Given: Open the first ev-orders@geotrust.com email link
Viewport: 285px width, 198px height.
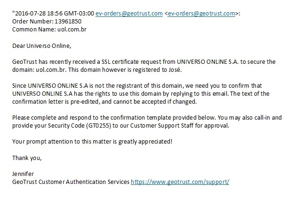Looking at the screenshot, I should pos(129,14).
